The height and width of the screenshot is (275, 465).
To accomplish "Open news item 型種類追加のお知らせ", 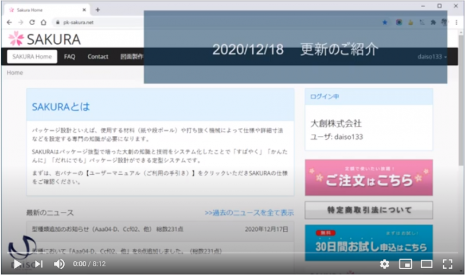I will pyautogui.click(x=107, y=229).
